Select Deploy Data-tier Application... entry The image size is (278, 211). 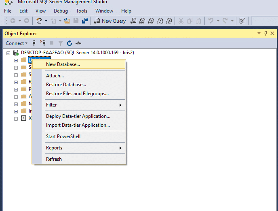coord(79,116)
